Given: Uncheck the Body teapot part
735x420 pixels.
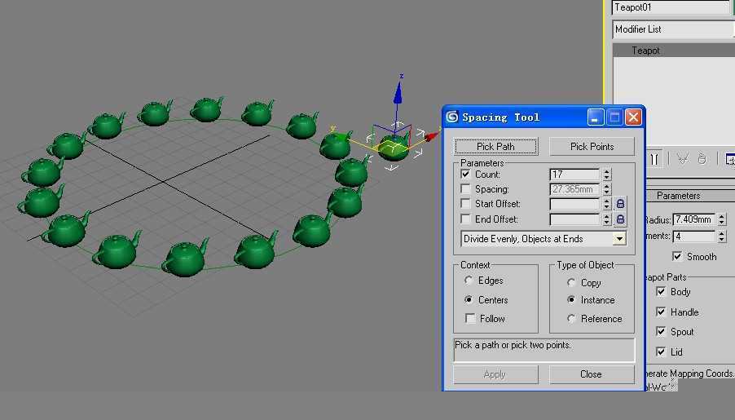Looking at the screenshot, I should tap(661, 291).
